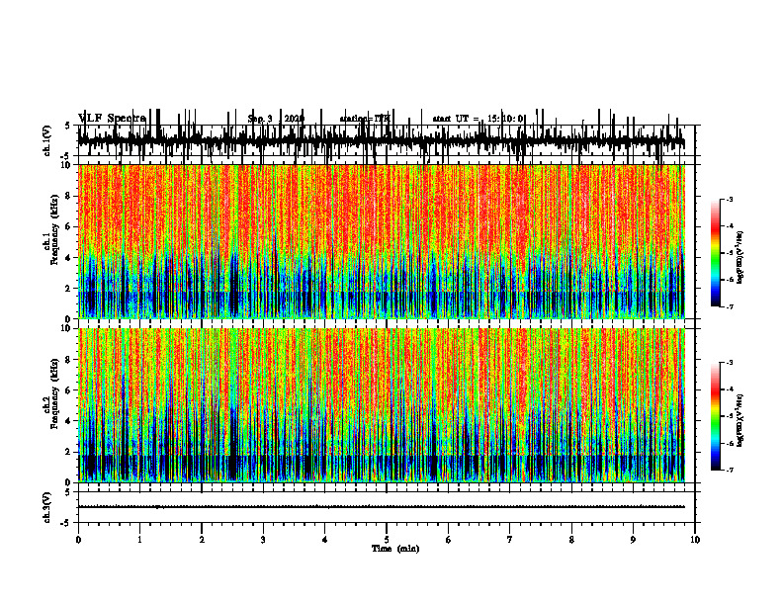
Task: Click the ch.2 spectrogram '8' kHz tick label
Action: (x=69, y=360)
